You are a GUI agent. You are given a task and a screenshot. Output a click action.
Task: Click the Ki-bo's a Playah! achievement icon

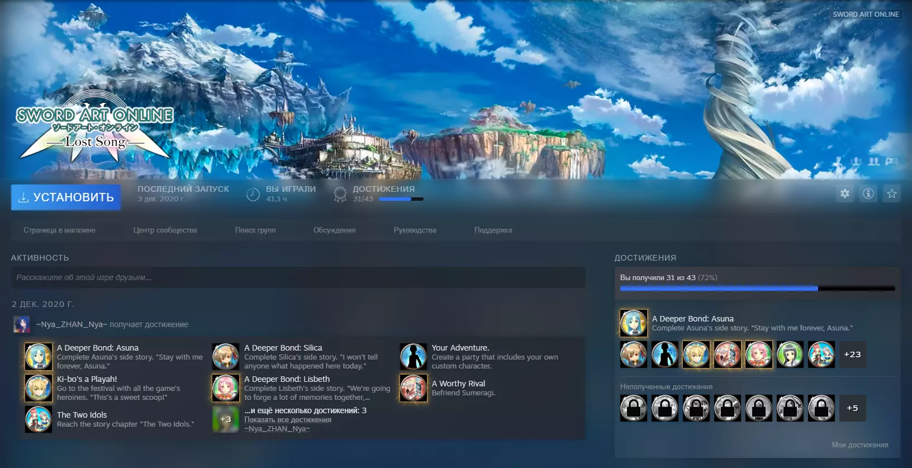tap(39, 388)
